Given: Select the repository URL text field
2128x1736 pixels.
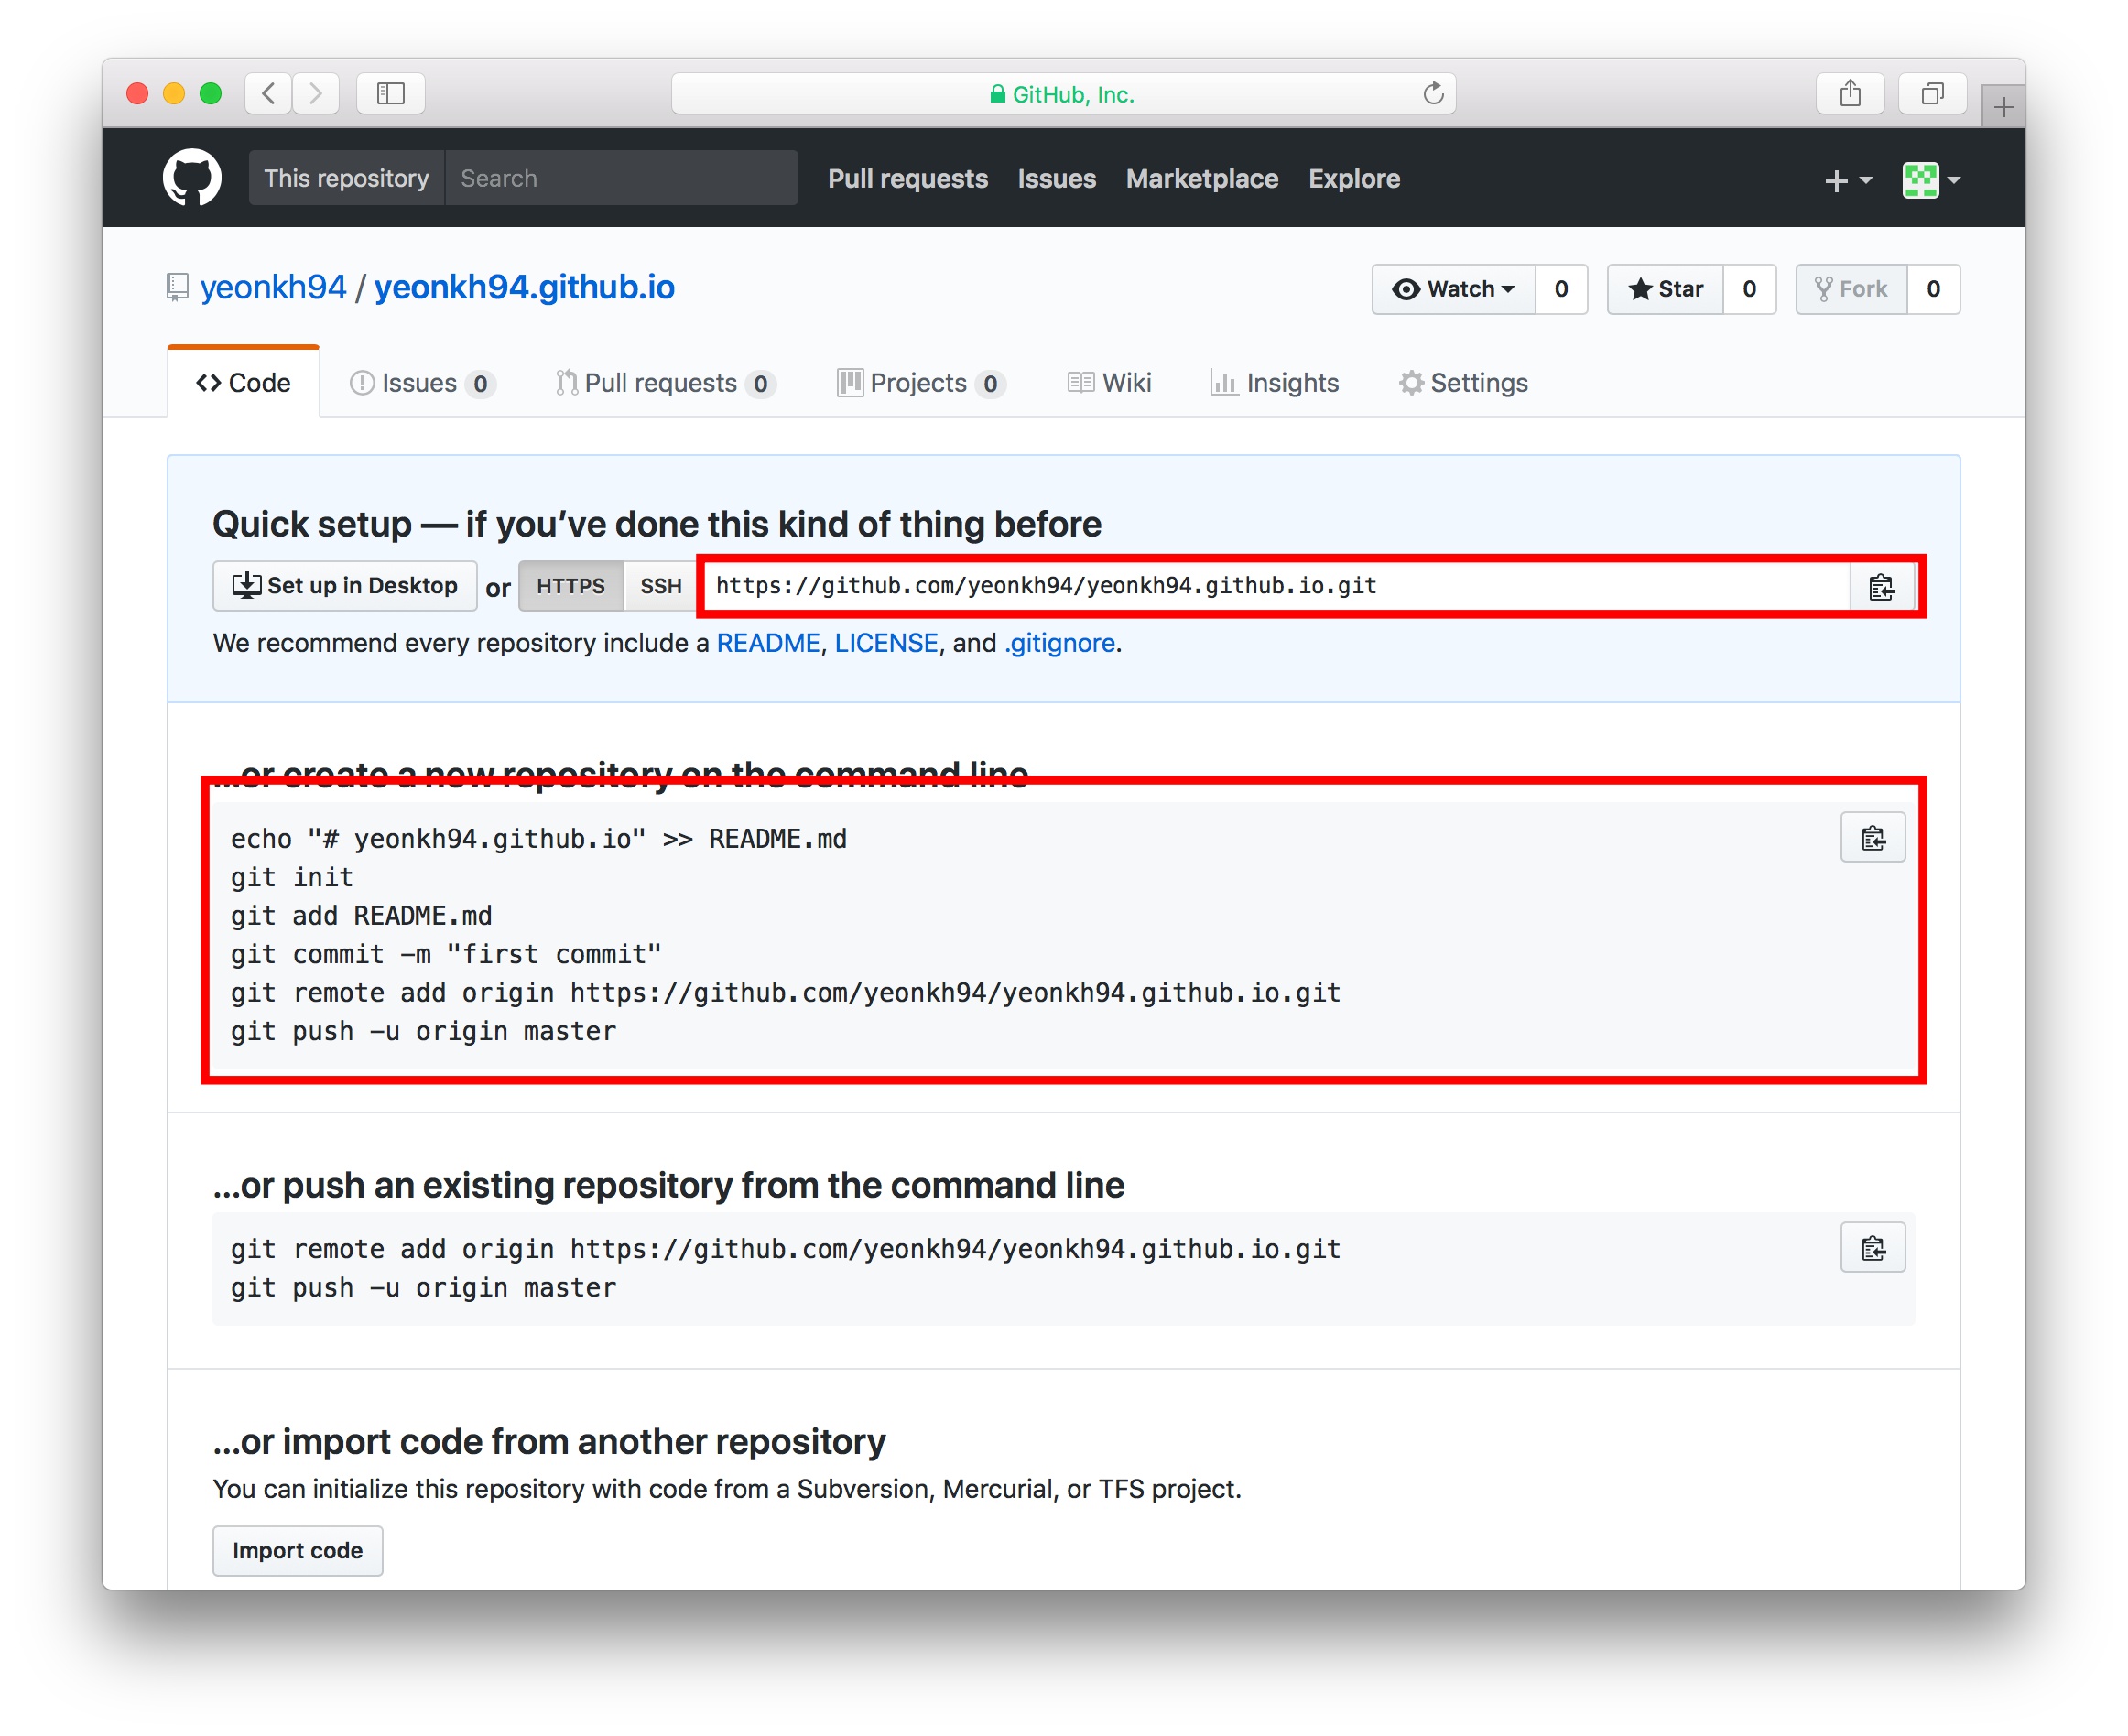Looking at the screenshot, I should pyautogui.click(x=1277, y=586).
